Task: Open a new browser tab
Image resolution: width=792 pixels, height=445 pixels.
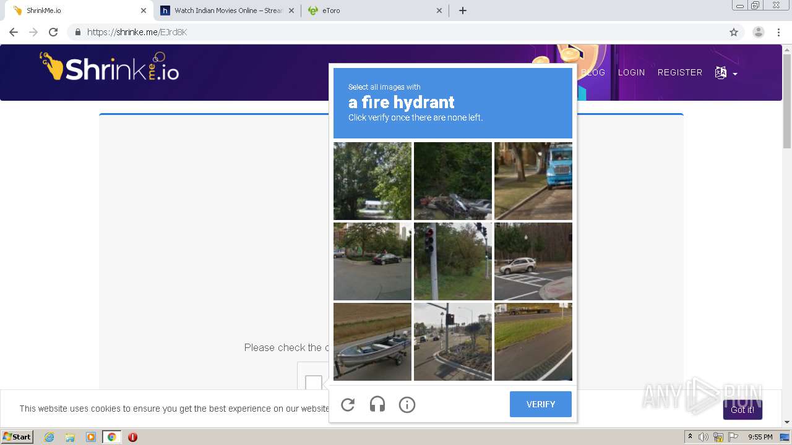Action: pos(463,11)
